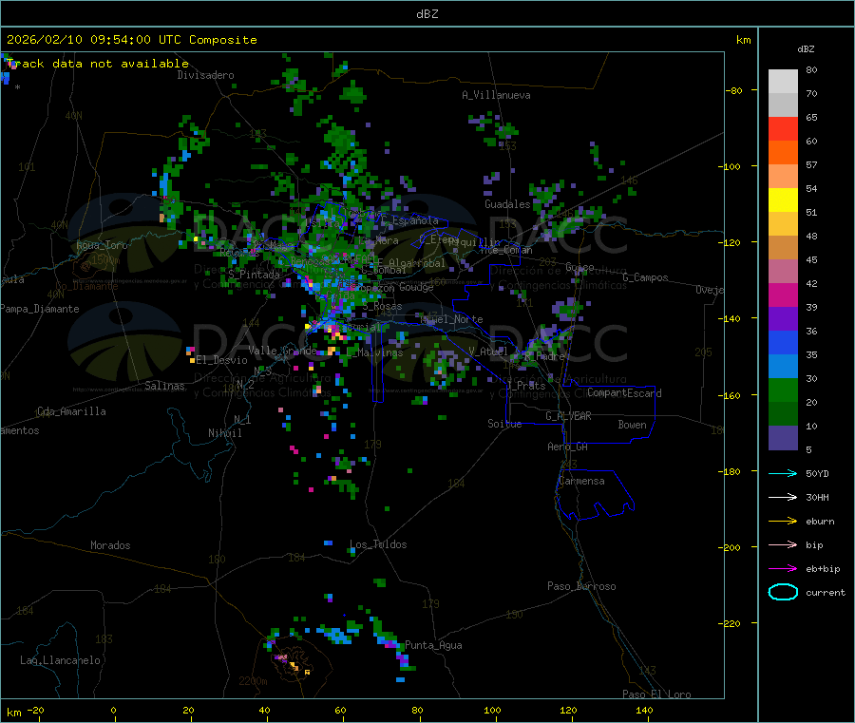Click the 'Divisadero' map label
This screenshot has height=723, width=855.
point(205,75)
